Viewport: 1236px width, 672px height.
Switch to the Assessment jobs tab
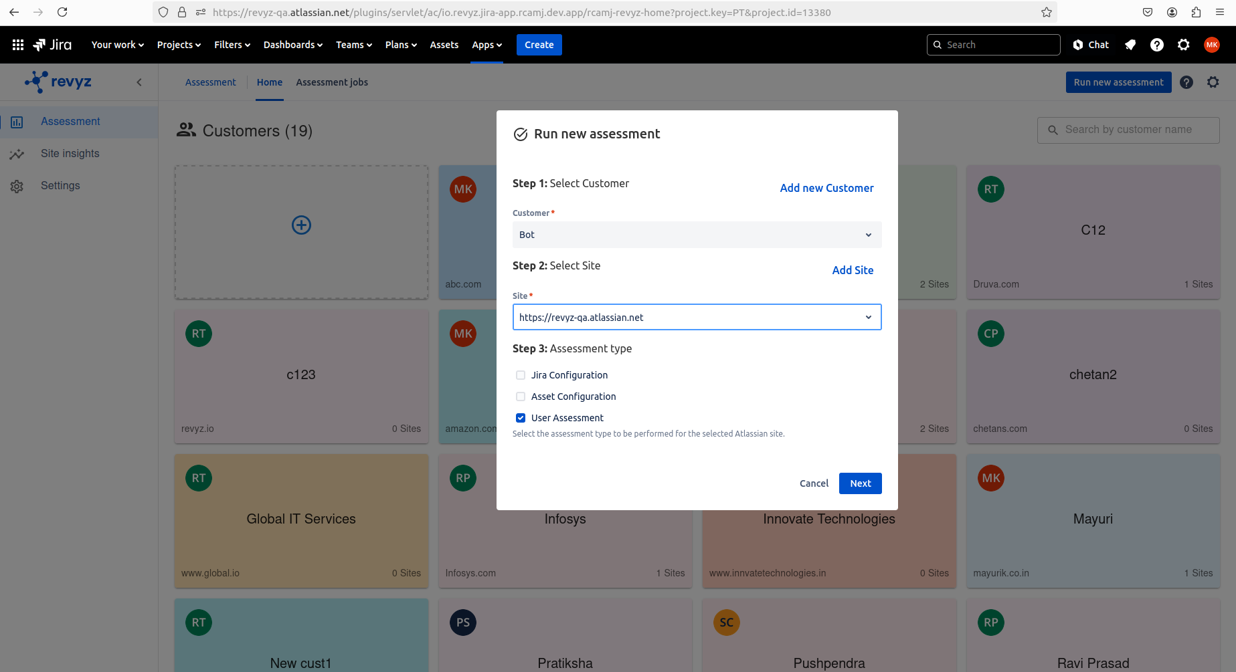[332, 82]
